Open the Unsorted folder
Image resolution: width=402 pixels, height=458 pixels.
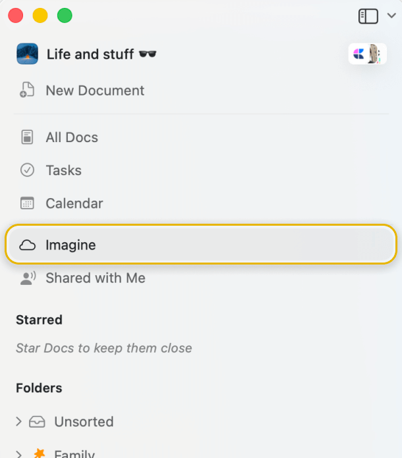(84, 422)
